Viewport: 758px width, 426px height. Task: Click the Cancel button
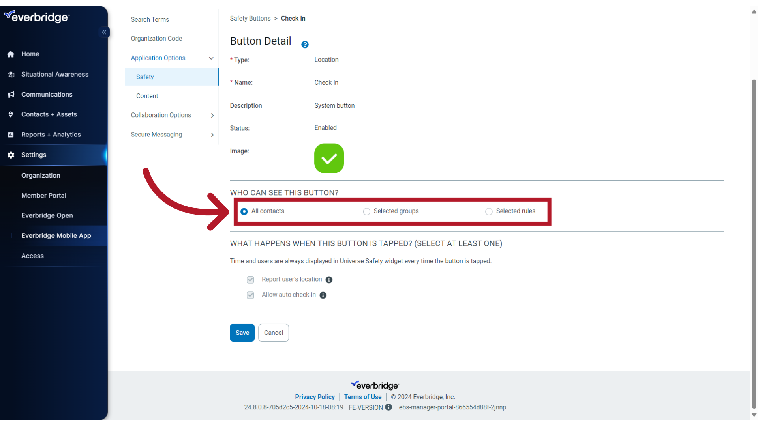(273, 333)
